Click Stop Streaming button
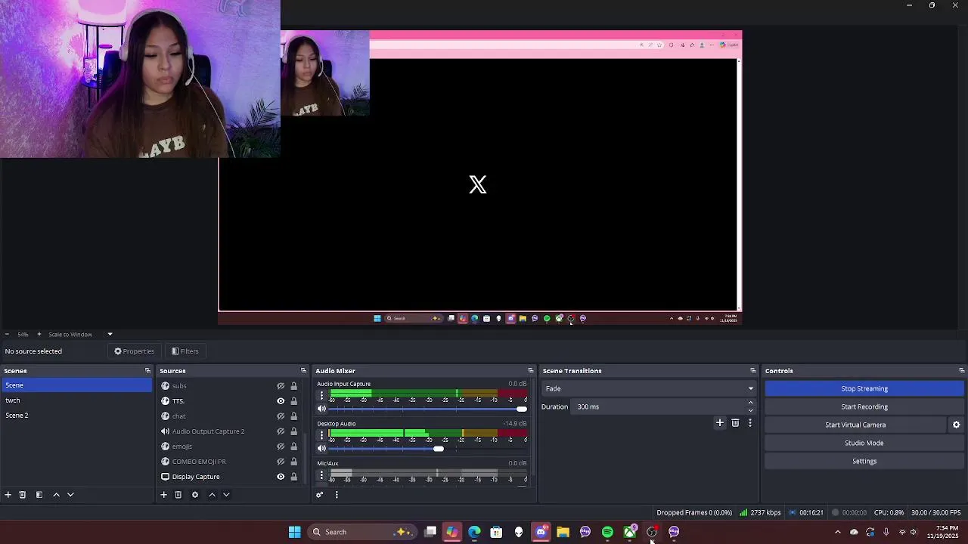This screenshot has width=968, height=544. 864,388
